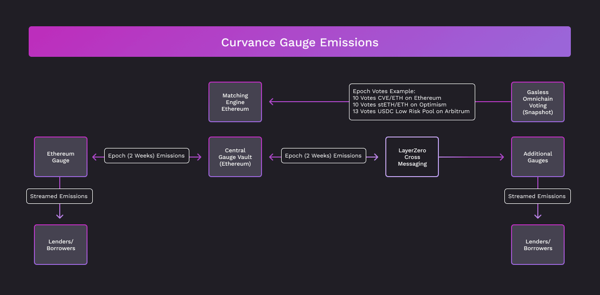The width and height of the screenshot is (600, 295).
Task: Click the Streamed Emissions label beneath Additional Gauges
Action: 537,196
